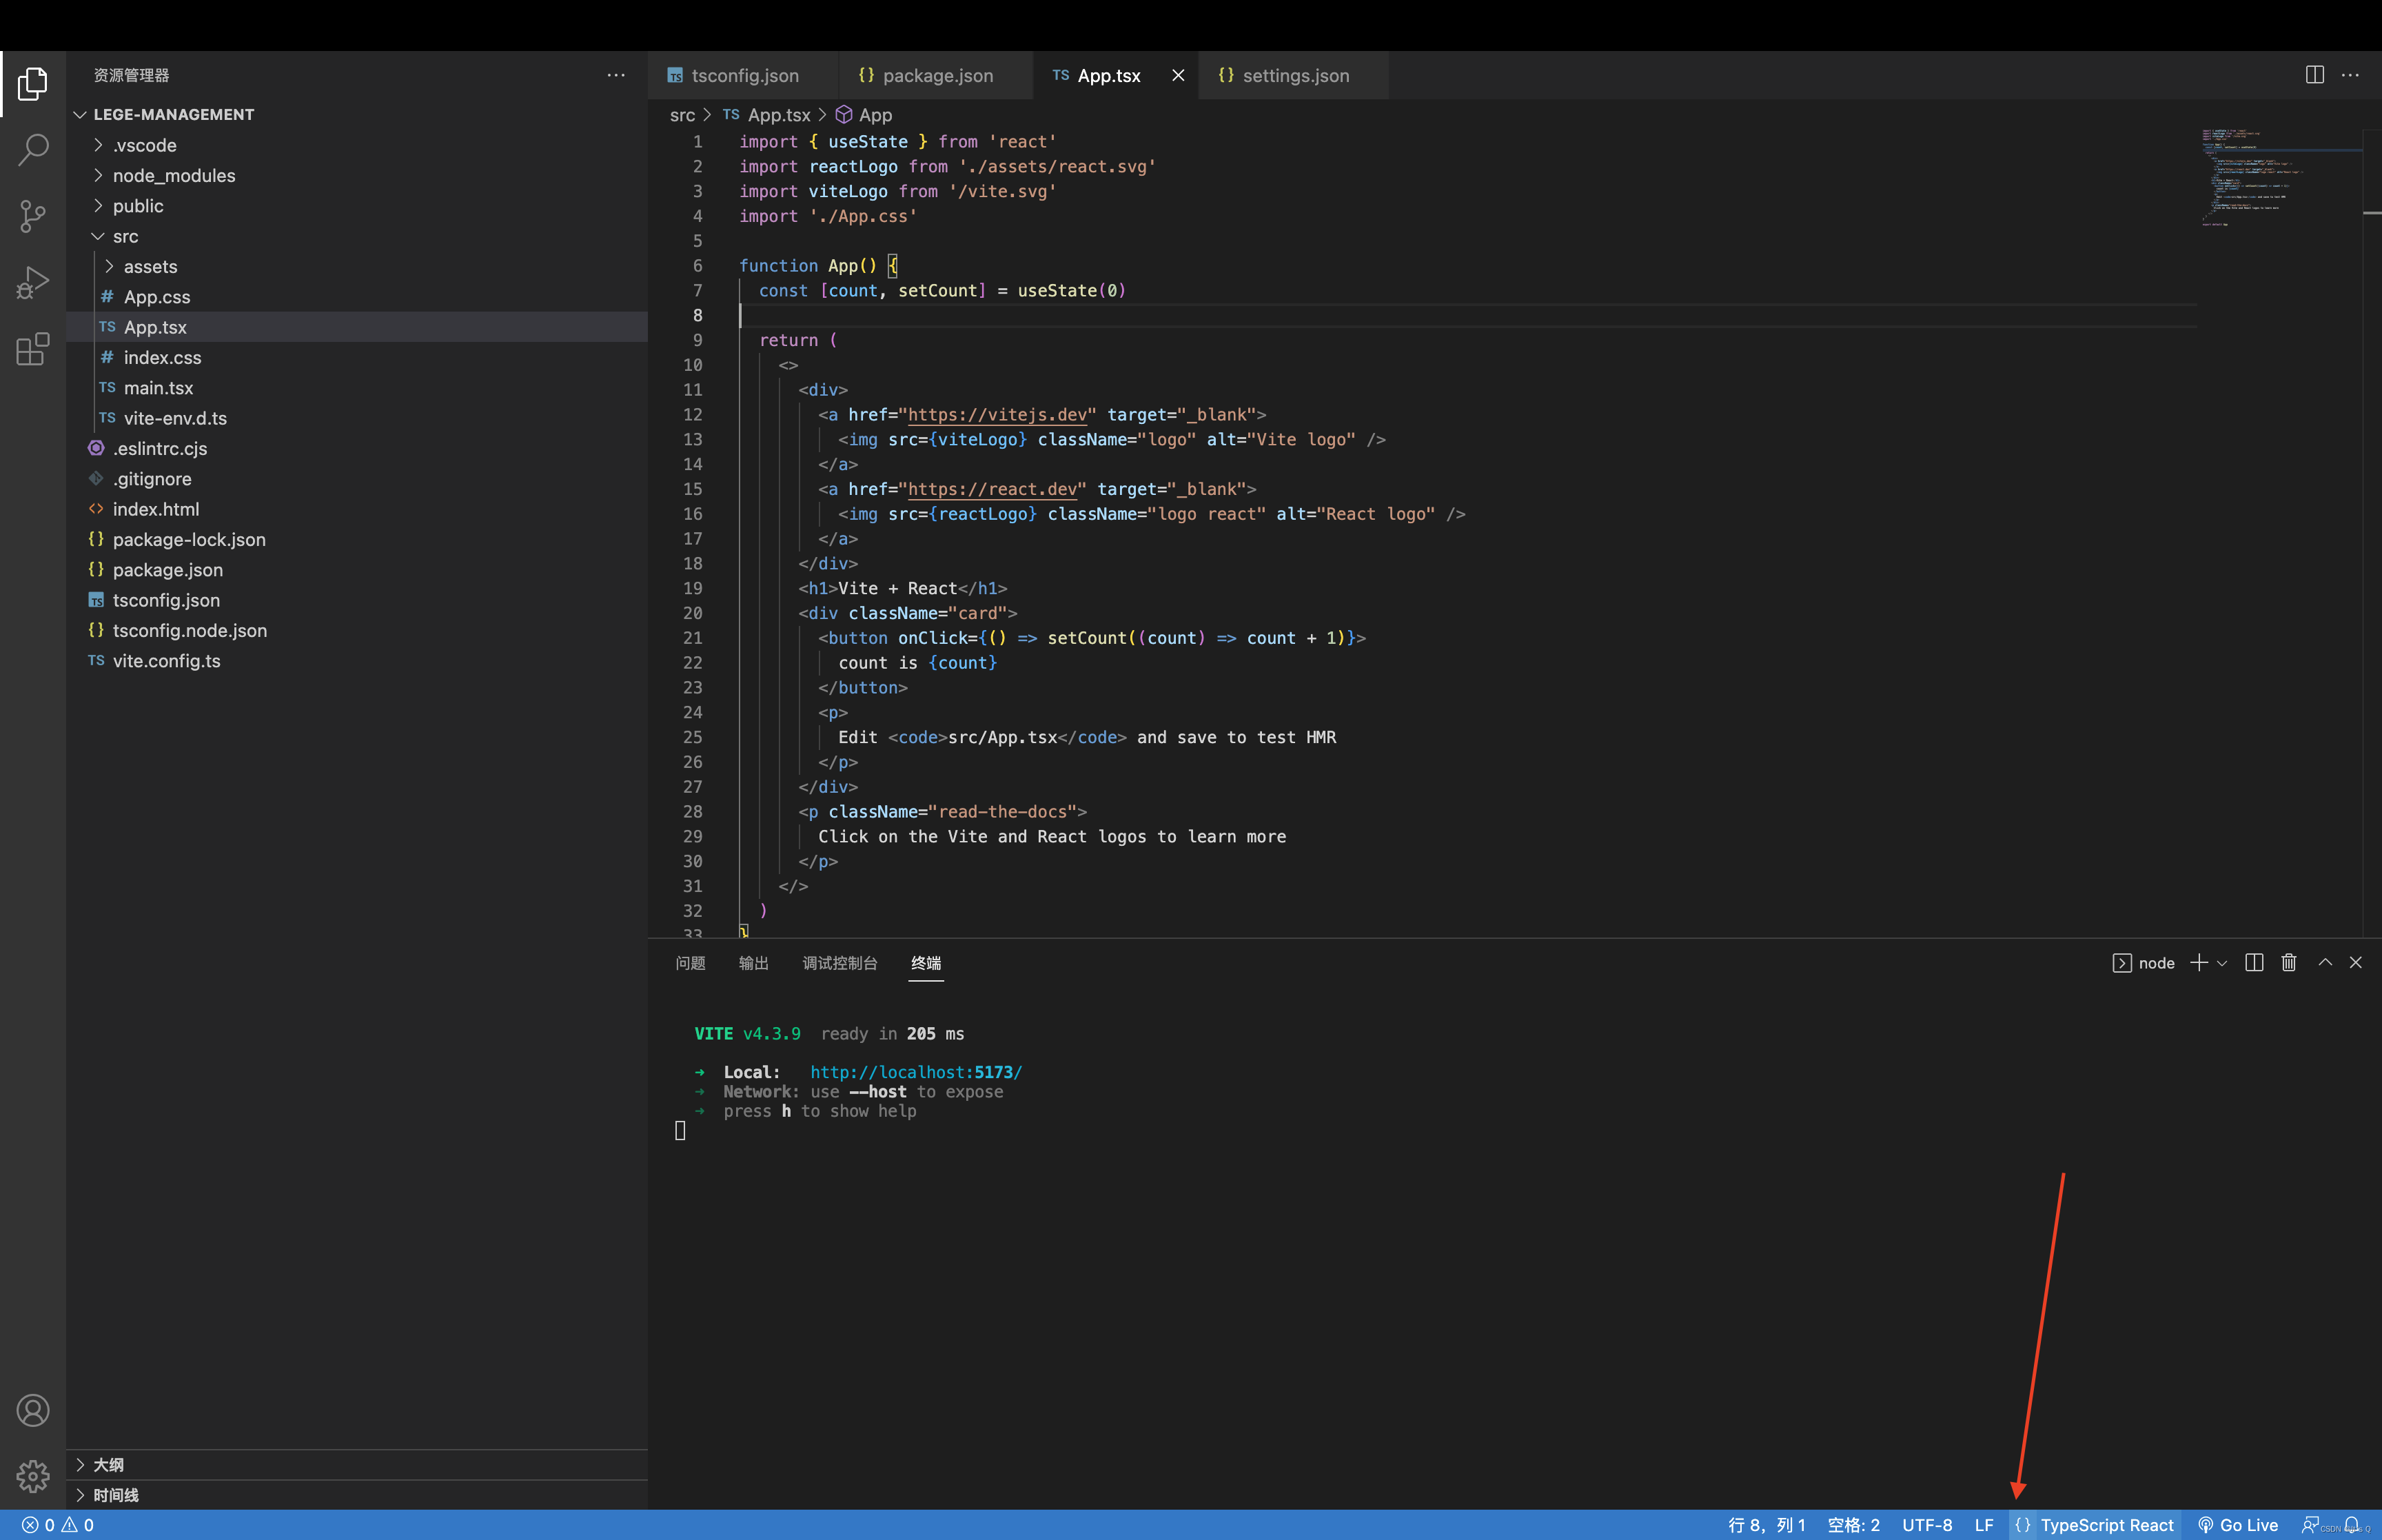Maximize the panel with up chevron
The image size is (2382, 1540).
[x=2325, y=962]
